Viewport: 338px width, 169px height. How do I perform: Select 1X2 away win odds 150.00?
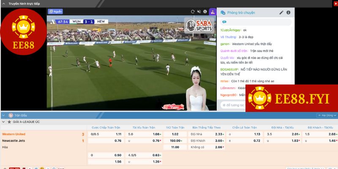click(175, 141)
